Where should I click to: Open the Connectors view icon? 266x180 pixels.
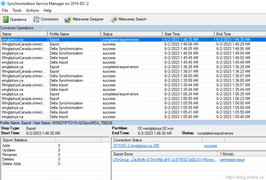point(36,19)
